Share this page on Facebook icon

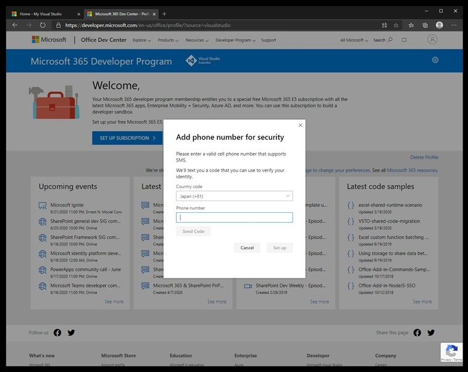[418, 333]
